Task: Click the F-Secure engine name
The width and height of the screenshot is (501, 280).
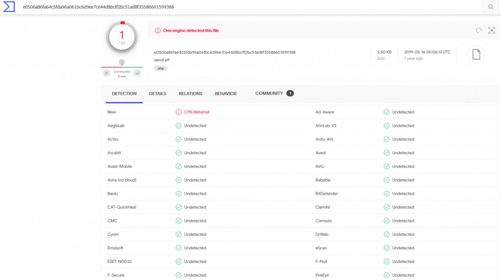Action: 116,275
